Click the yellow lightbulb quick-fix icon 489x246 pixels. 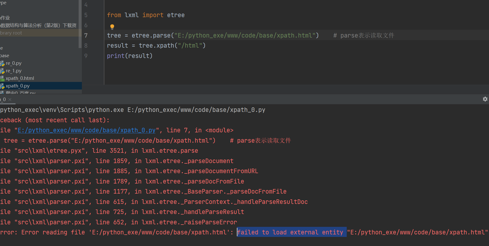click(112, 27)
